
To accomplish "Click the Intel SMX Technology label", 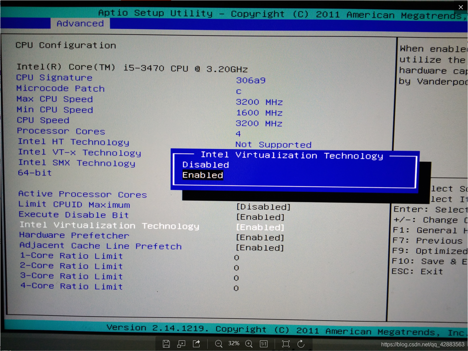I will (x=77, y=163).
